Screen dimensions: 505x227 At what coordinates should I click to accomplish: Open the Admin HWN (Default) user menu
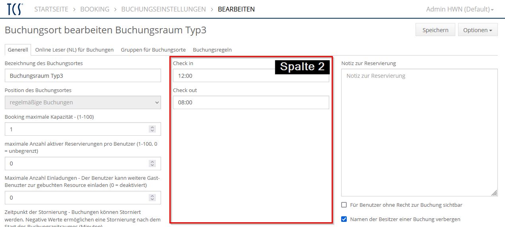tap(460, 9)
